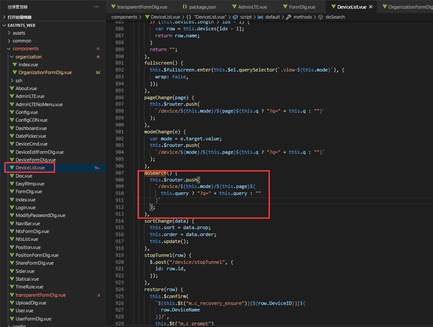Click the Vue icon beside Doc.vue
This screenshot has height=327, width=433.
[12, 176]
